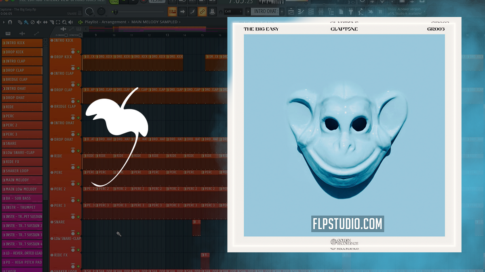
Task: Open the Channel Rack using its toolbar icon
Action: [x=310, y=11]
